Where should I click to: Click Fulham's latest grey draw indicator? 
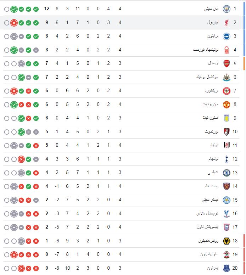(x=14, y=146)
